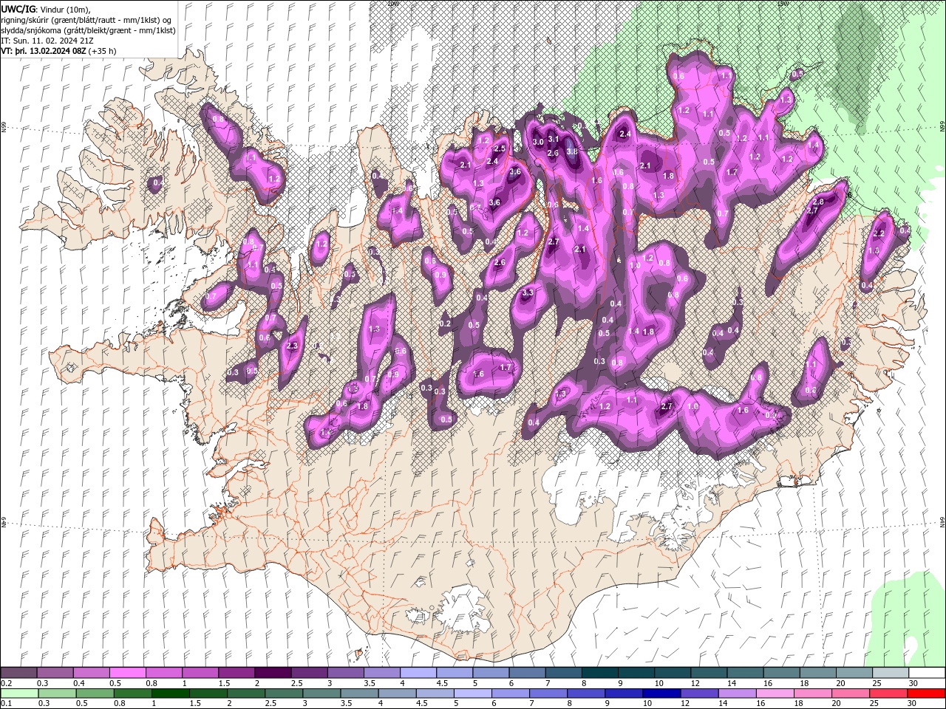
Task: Select the '12' label in the upper legend row
Action: (x=695, y=683)
